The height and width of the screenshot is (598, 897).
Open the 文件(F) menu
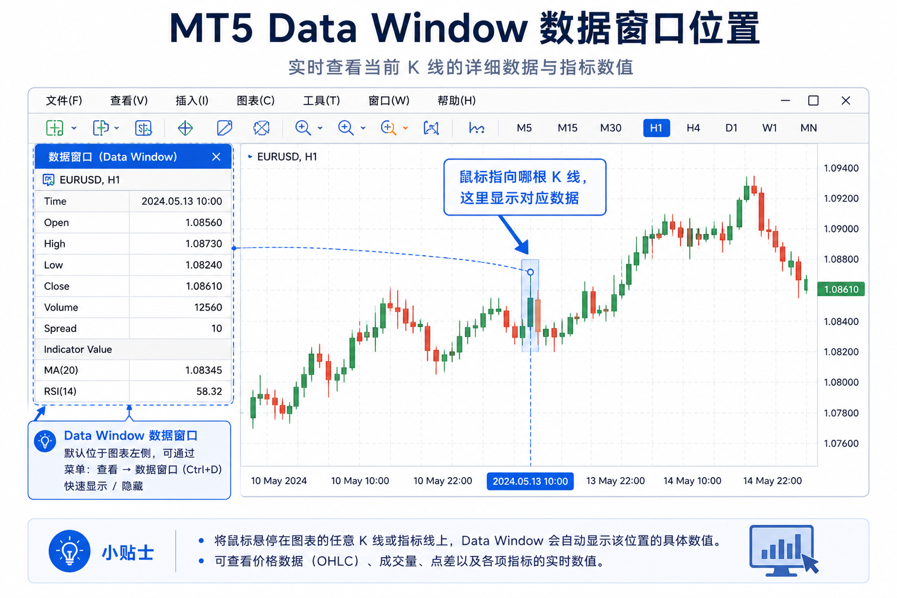64,100
